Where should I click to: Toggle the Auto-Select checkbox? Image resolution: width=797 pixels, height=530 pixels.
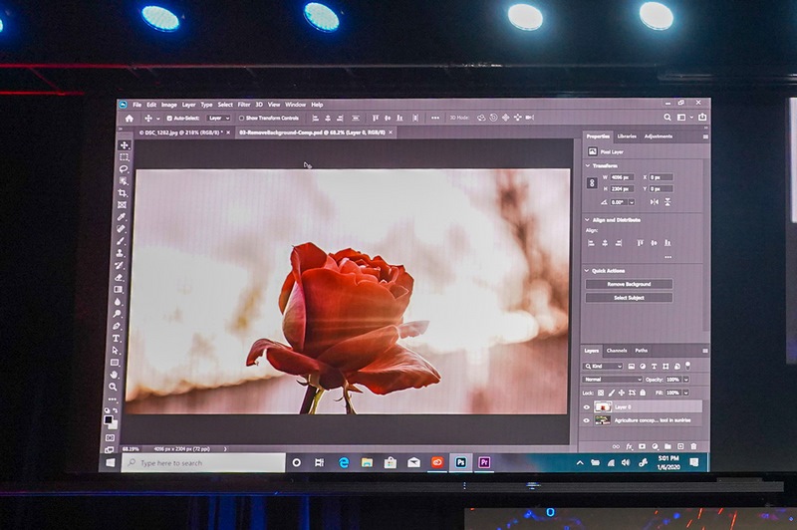coord(169,118)
